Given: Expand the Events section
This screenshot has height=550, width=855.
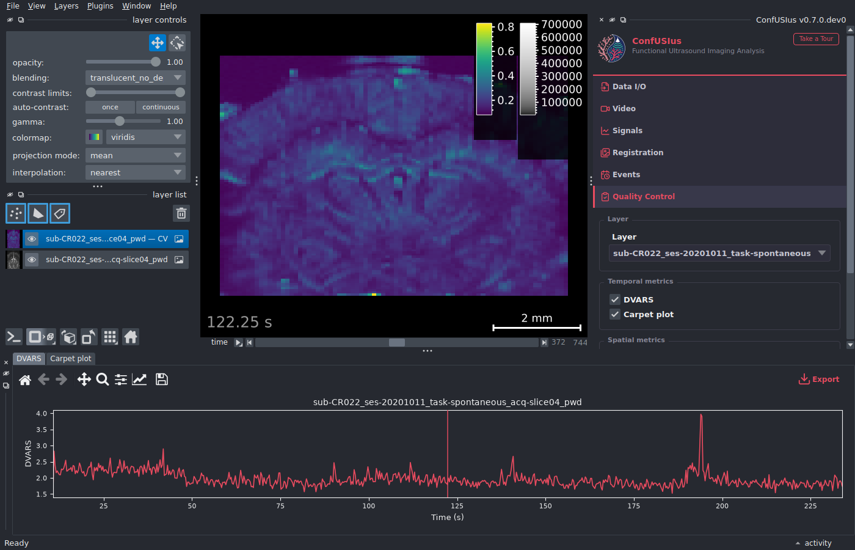Looking at the screenshot, I should coord(719,175).
